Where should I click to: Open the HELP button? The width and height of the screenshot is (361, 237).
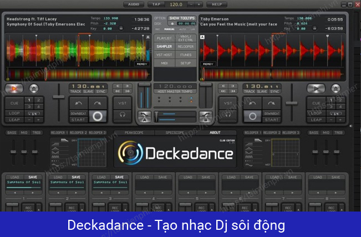[217, 4]
